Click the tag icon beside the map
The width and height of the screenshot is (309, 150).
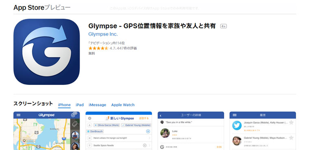[x=75, y=124]
